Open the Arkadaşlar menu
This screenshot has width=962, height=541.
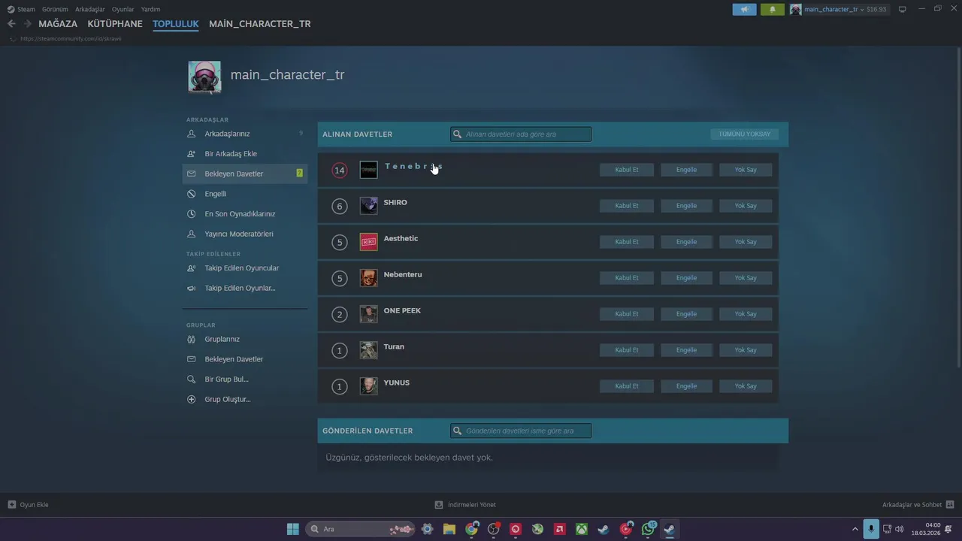click(x=90, y=9)
